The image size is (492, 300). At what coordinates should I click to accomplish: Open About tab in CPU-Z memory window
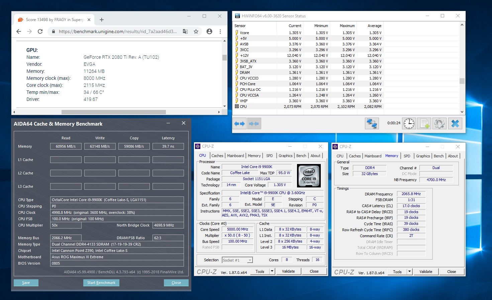point(453,156)
